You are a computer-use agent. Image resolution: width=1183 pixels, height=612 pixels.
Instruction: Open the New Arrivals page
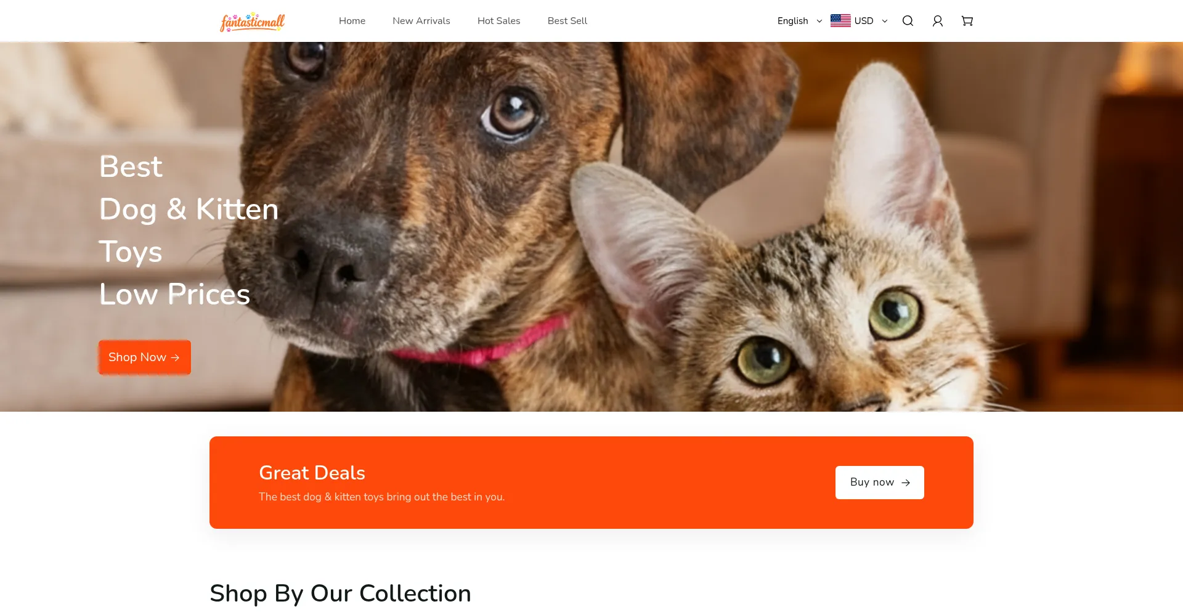click(x=421, y=21)
